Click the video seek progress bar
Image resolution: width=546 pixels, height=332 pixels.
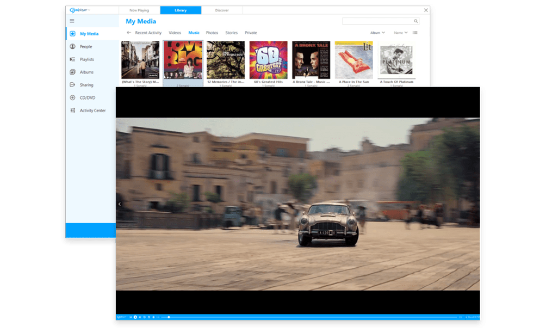[310, 317]
